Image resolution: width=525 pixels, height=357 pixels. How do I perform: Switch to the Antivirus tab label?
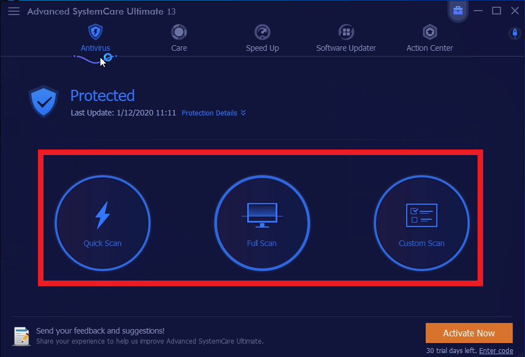tap(95, 48)
